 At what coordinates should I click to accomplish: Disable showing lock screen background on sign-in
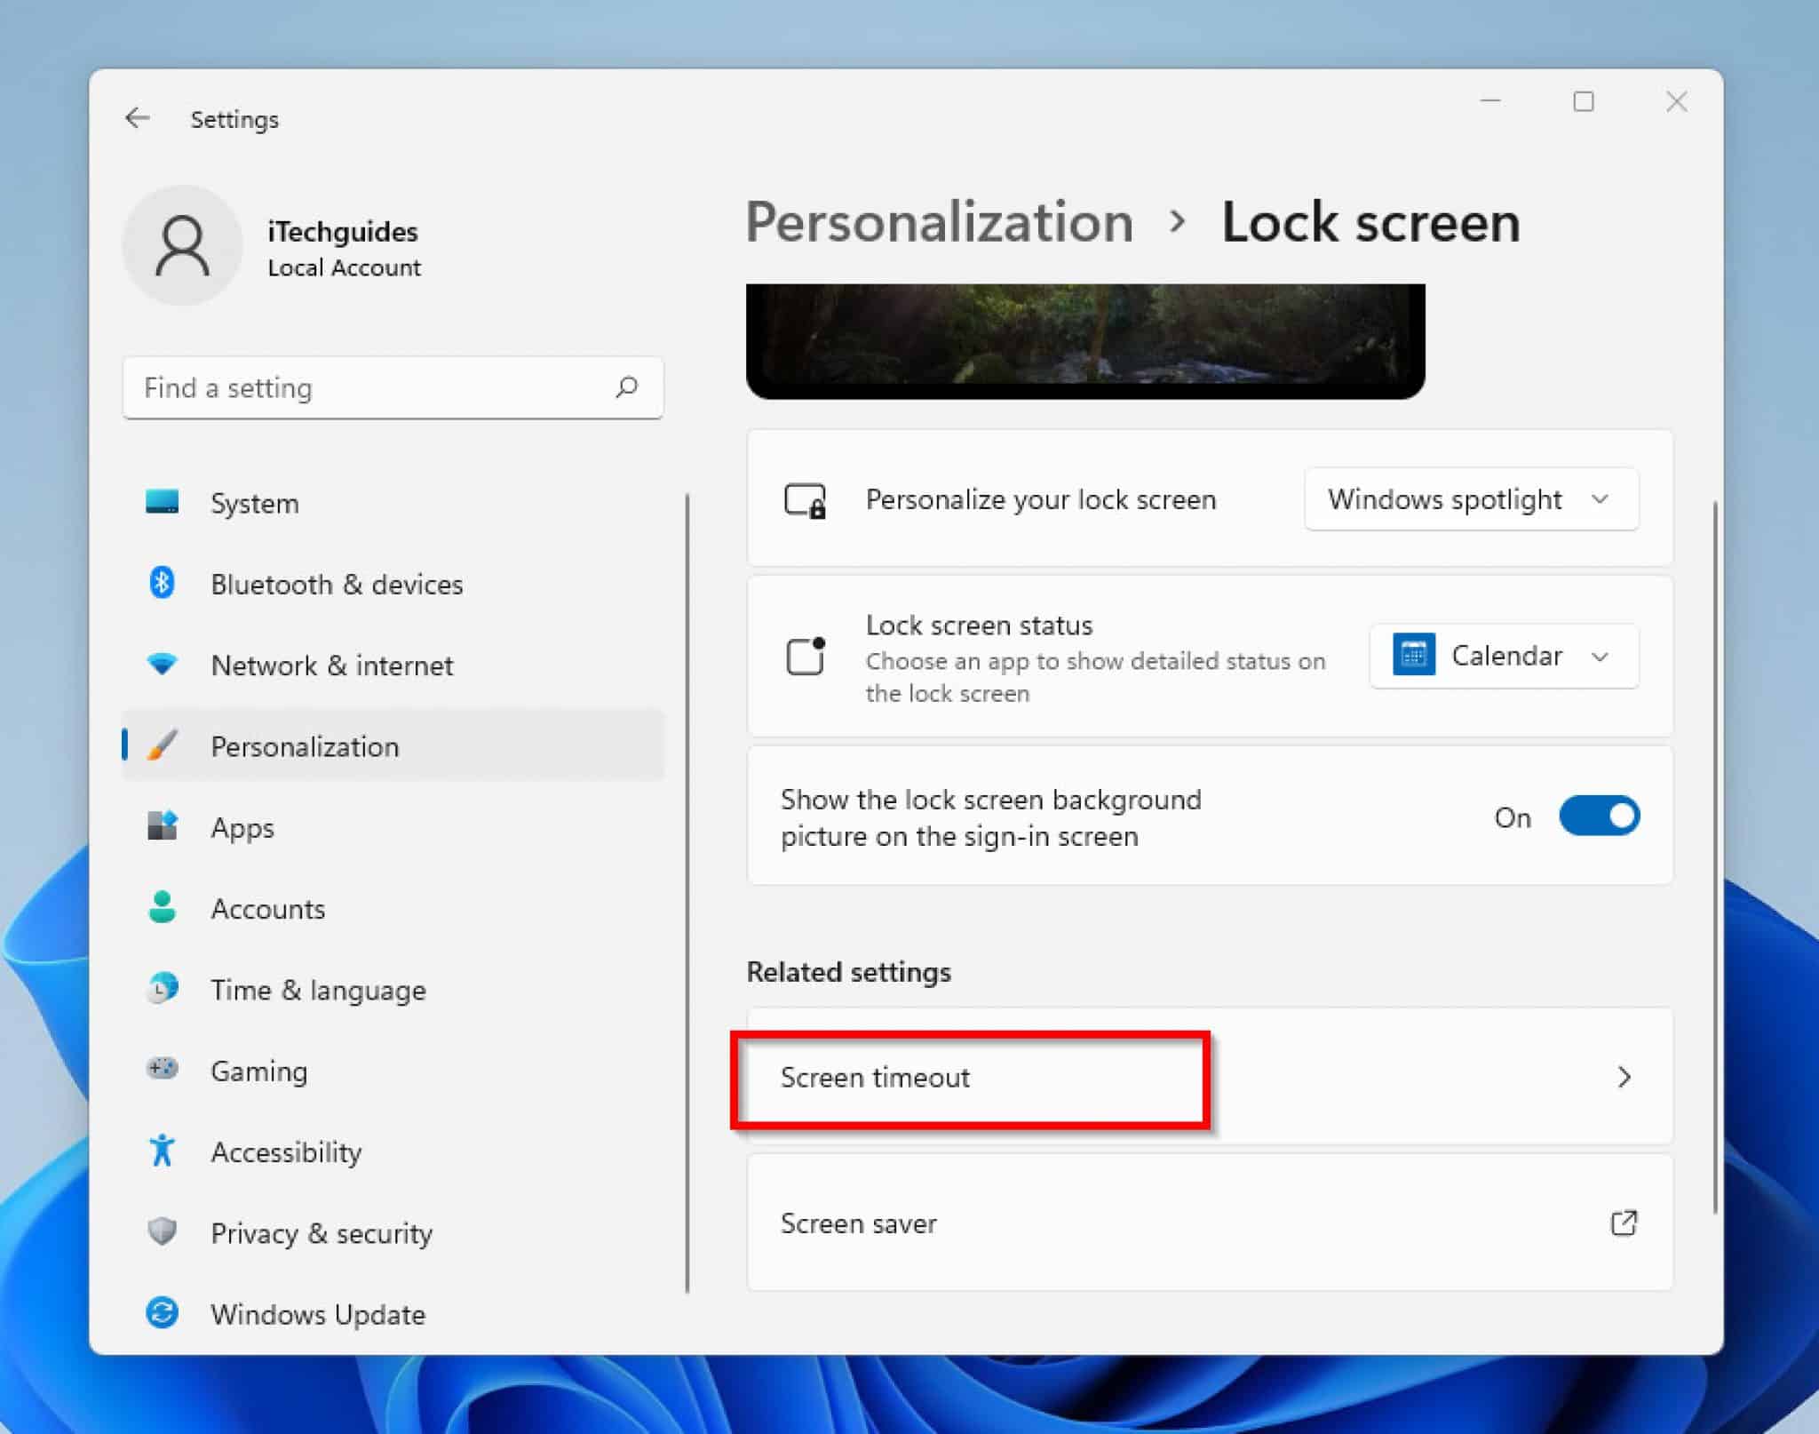(1600, 816)
